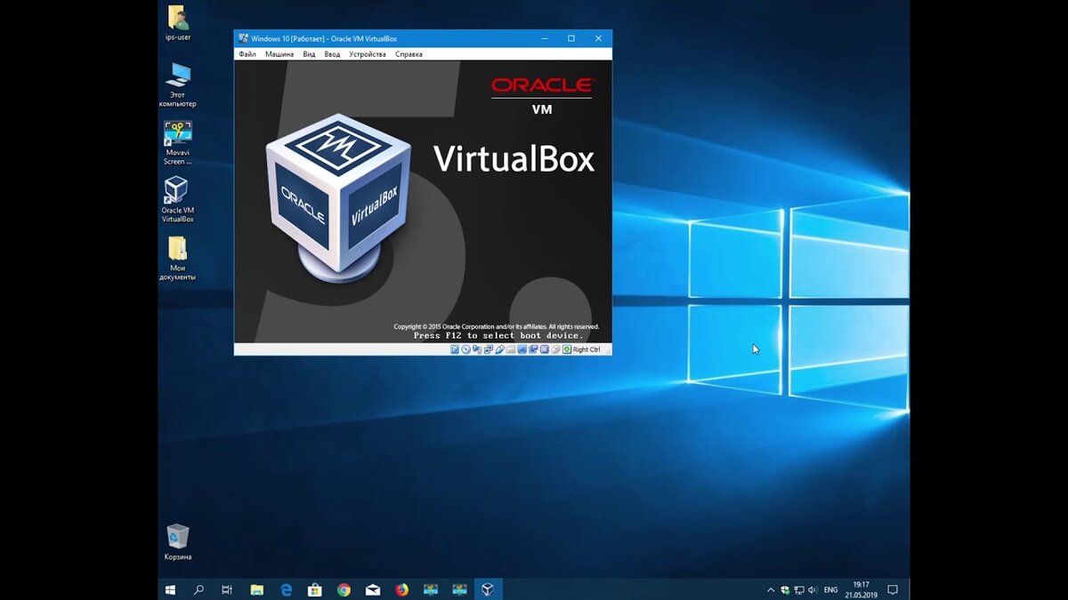The height and width of the screenshot is (600, 1068).
Task: Open the Файл menu in VirtualBox
Action: (247, 54)
